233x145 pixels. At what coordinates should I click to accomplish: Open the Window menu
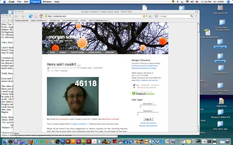tap(47, 2)
